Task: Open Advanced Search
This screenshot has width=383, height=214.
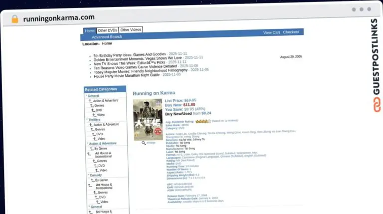Action: click(x=107, y=37)
